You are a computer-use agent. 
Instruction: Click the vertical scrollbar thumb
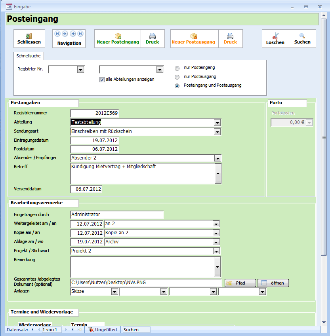coord(324,137)
